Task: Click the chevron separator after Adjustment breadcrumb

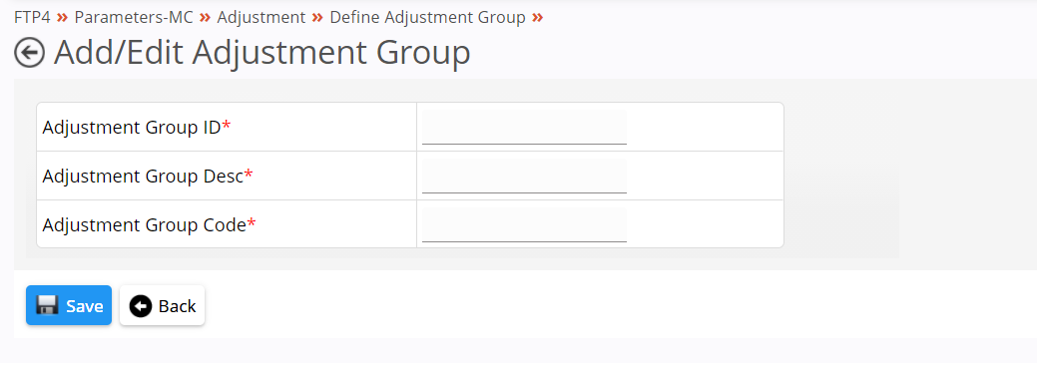Action: [x=317, y=17]
